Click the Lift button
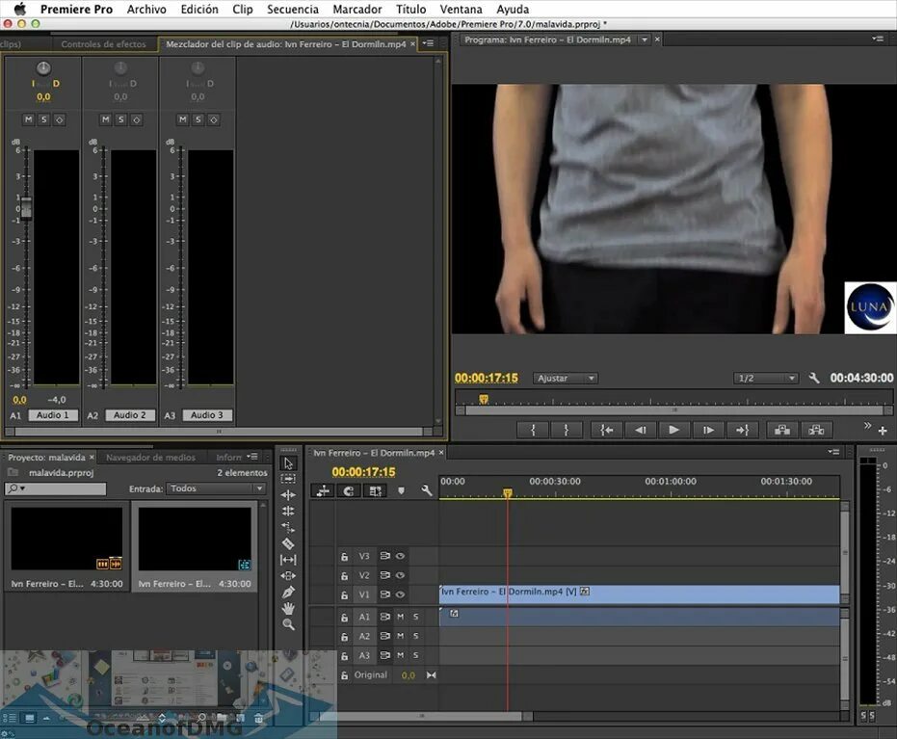 (x=782, y=430)
